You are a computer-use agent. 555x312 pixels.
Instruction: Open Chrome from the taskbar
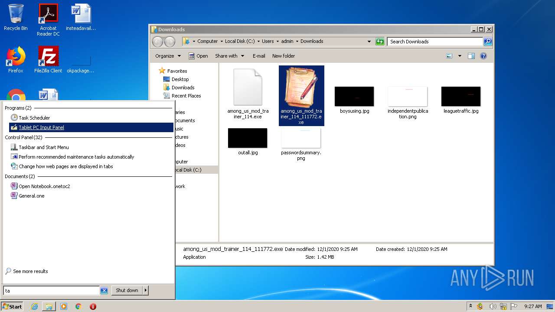[x=78, y=306]
